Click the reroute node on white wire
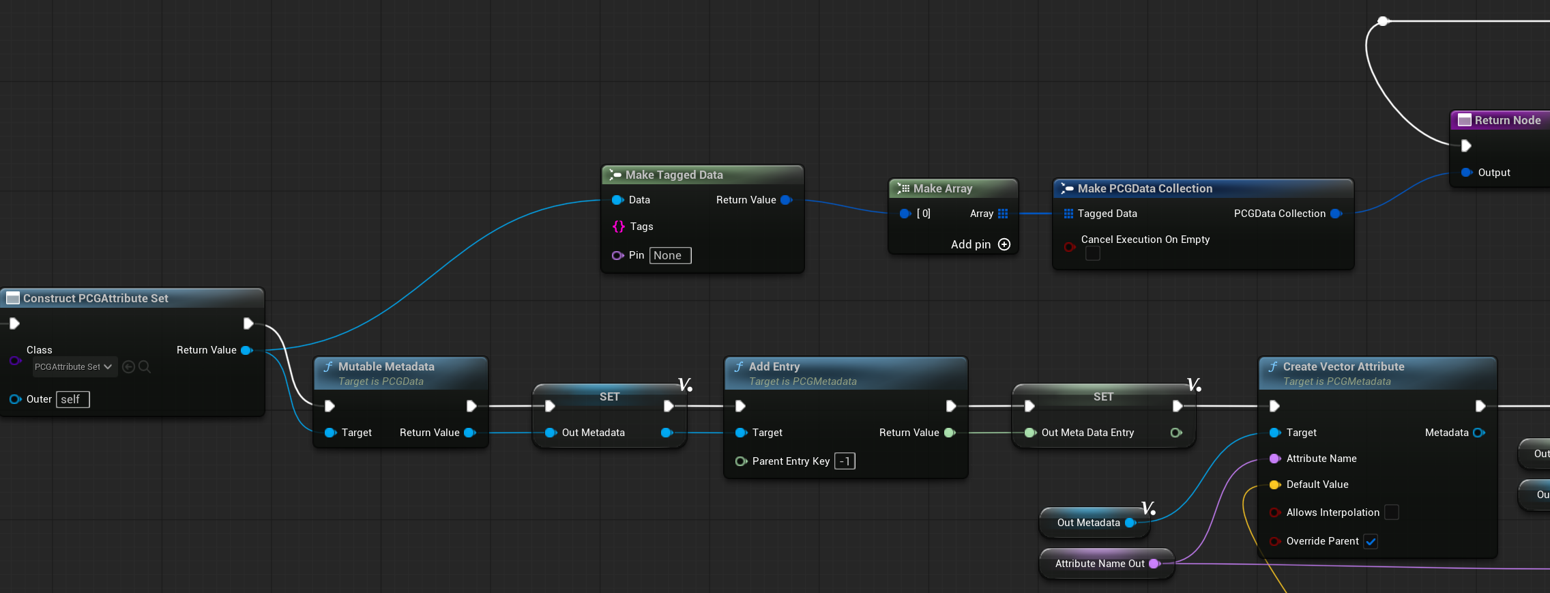The height and width of the screenshot is (593, 1550). 1383,21
